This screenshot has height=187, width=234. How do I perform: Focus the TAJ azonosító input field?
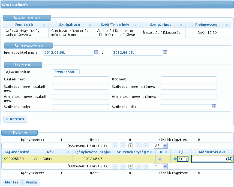66,72
